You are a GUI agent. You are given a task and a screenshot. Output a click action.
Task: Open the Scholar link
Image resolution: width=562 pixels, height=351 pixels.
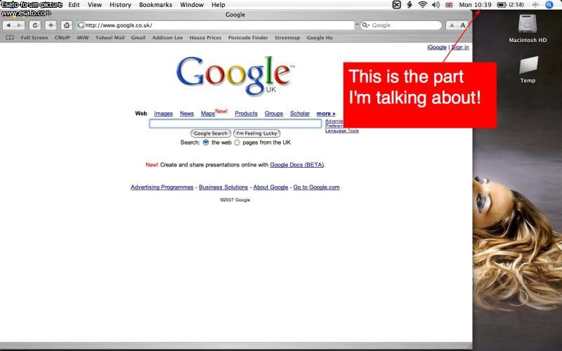coord(300,114)
